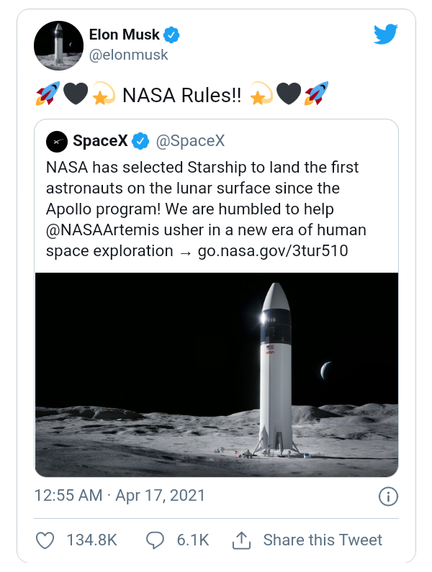Click the share upload arrow icon
The height and width of the screenshot is (572, 432).
coord(241,540)
